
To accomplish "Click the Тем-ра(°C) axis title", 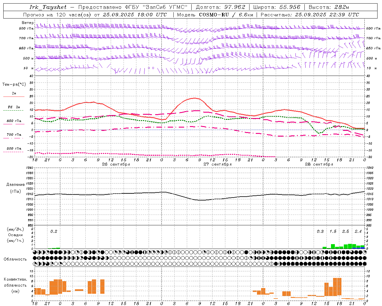I will click(14, 85).
